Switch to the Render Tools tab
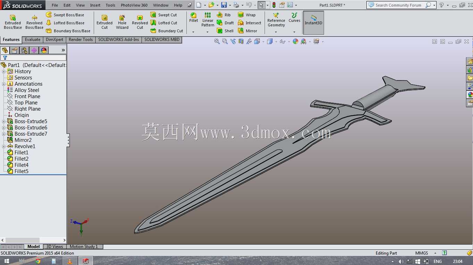The image size is (473, 265). point(81,40)
